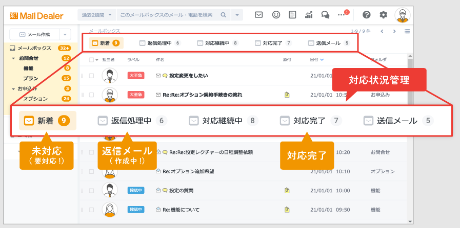Viewport: 460px width, 228px height.
Task: Switch to the 対応完了 tab
Action: pos(273,43)
